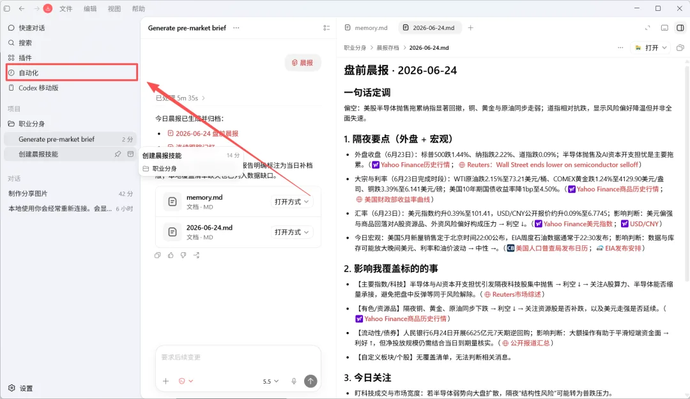Open the 美国人口普查局发布日历 link
This screenshot has height=399, width=690.
point(547,248)
